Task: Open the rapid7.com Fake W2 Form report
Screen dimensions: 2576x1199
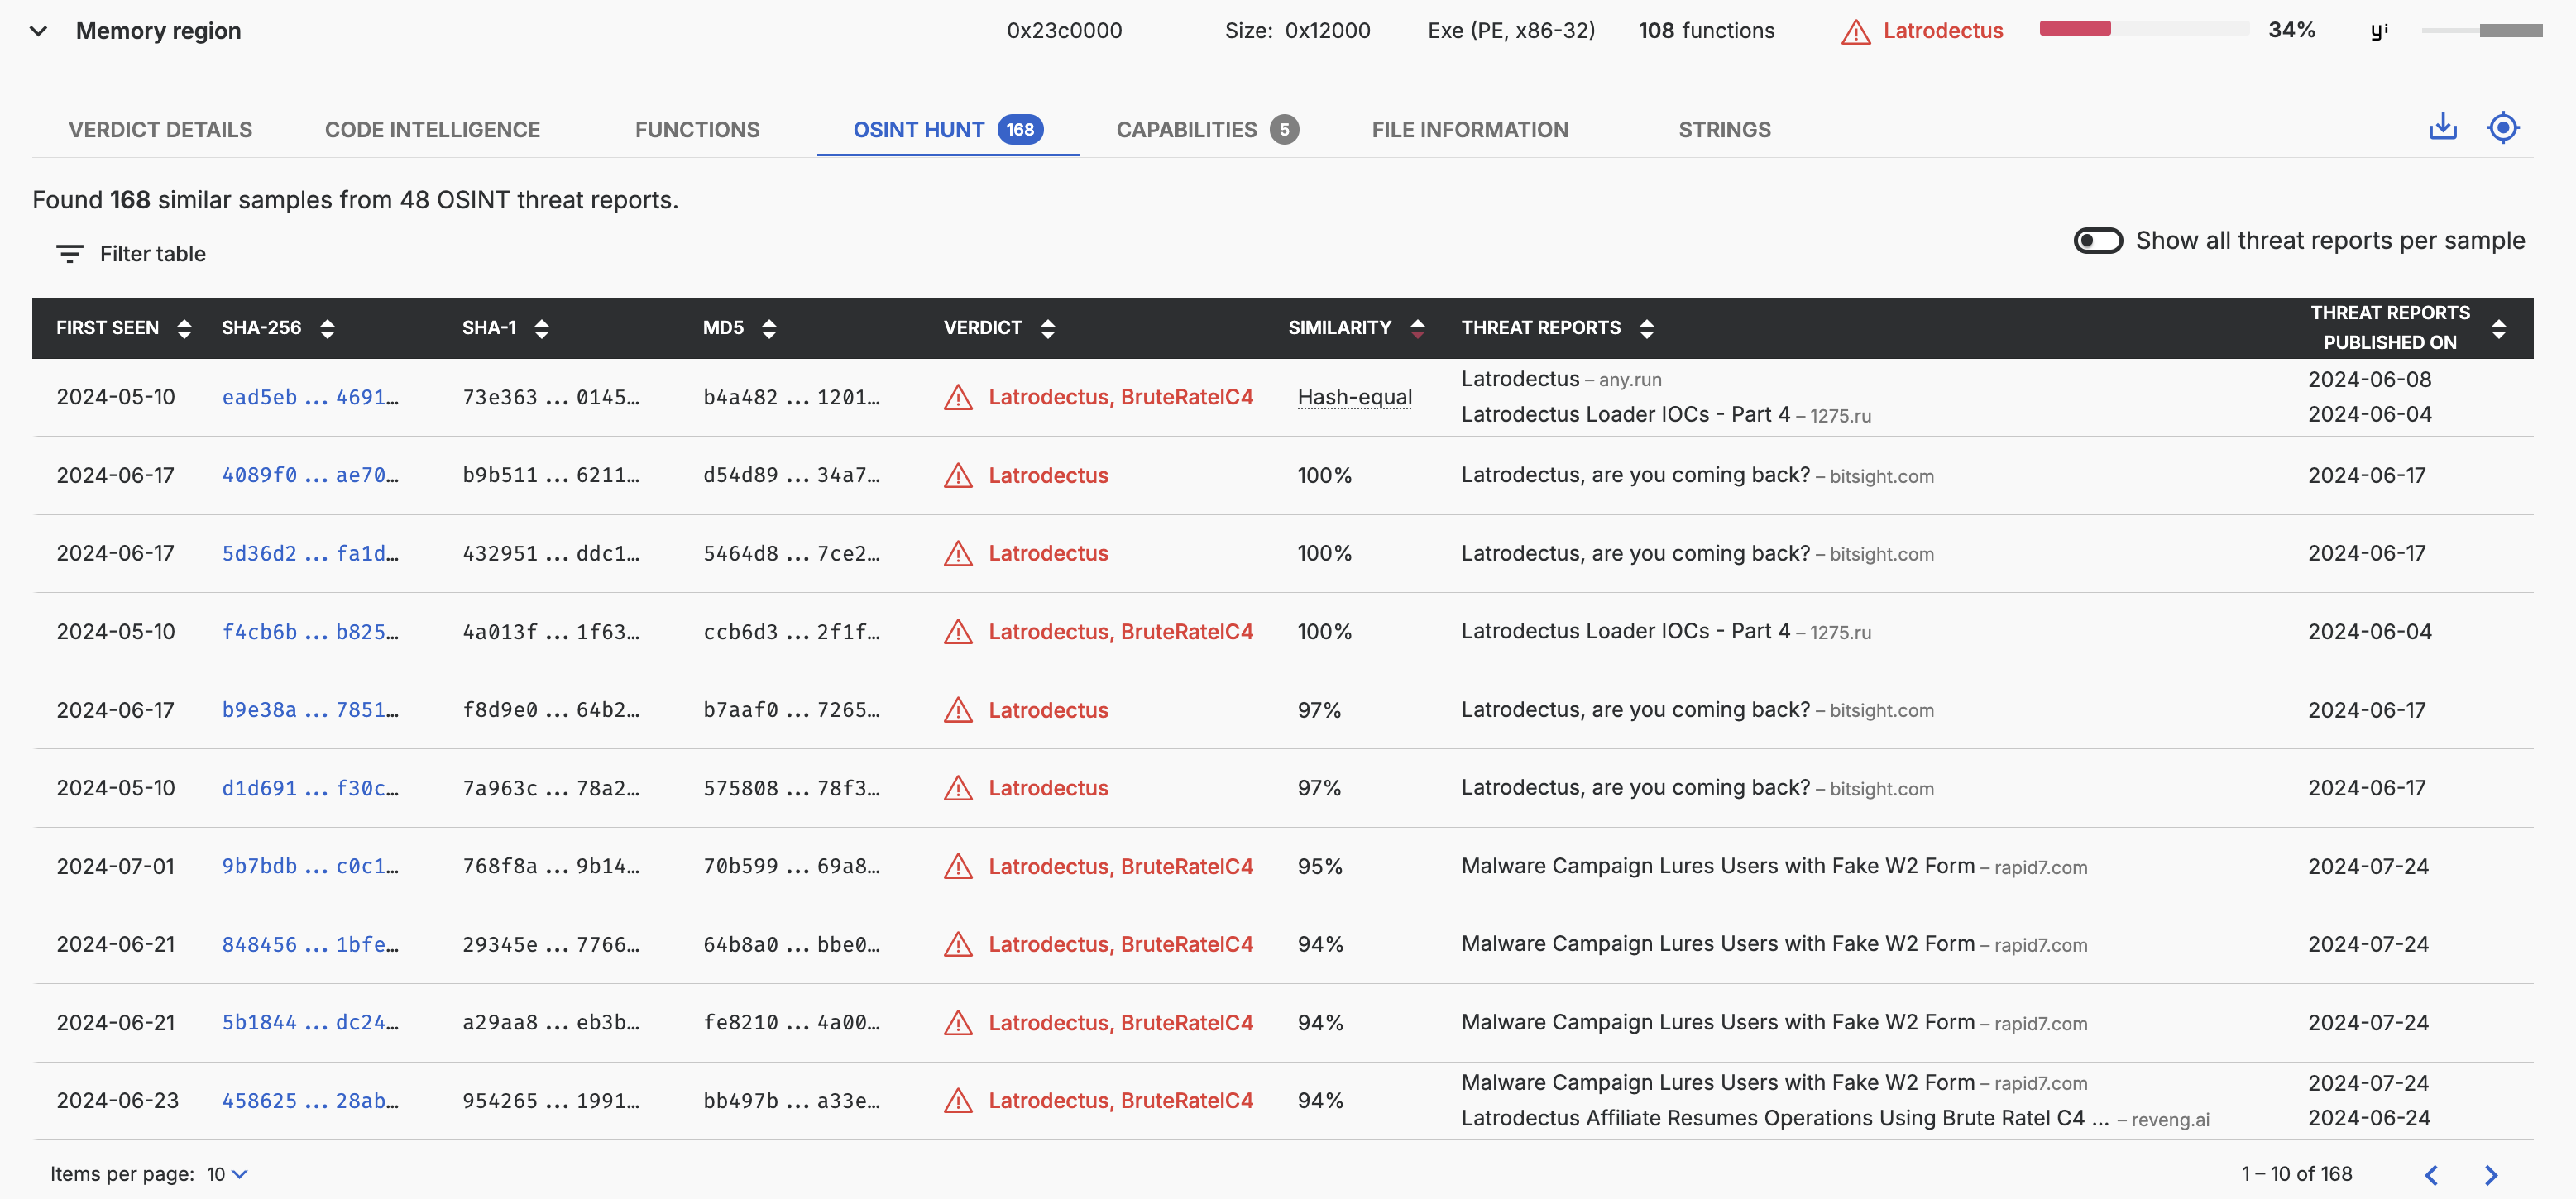Action: coord(1717,866)
